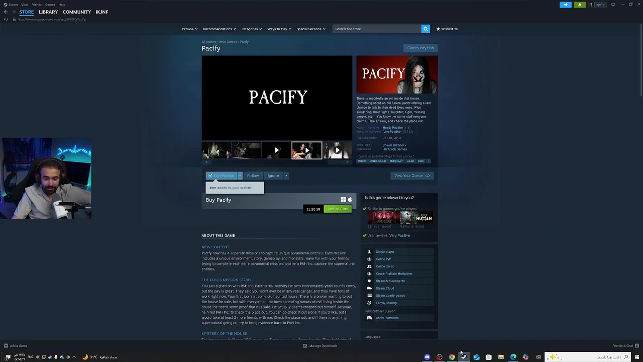Open the ikjnf account dropdown
643x362 pixels.
600,5
